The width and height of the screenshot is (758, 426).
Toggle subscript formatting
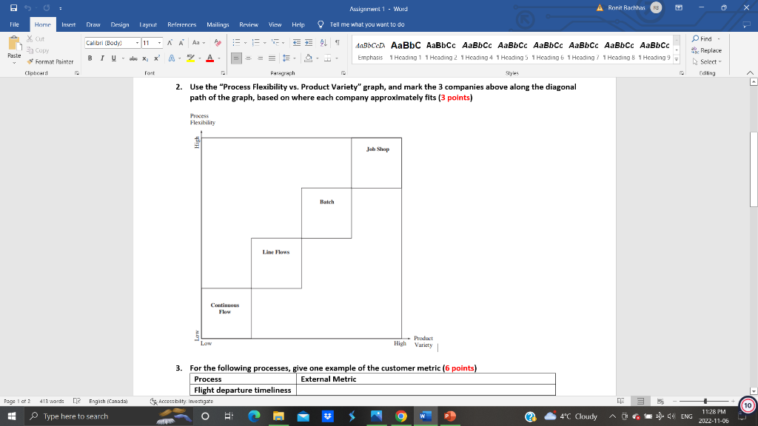(145, 58)
